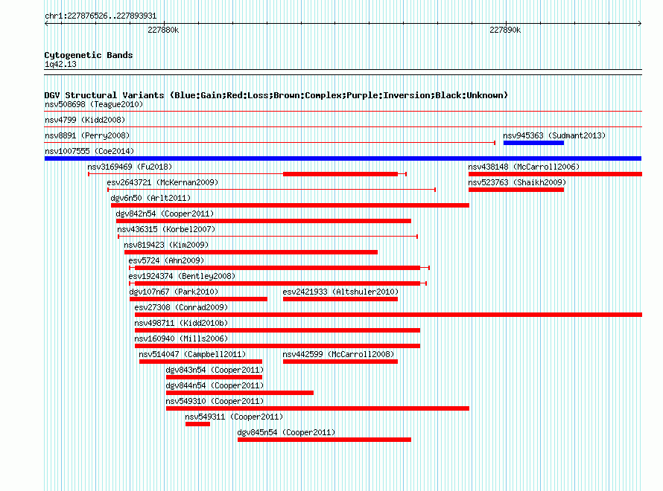Click the nsv438148 (McCarroll2006) label
Viewport: 663px width, 491px height.
point(524,167)
